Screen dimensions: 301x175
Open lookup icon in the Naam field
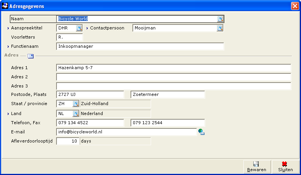(x=220, y=19)
